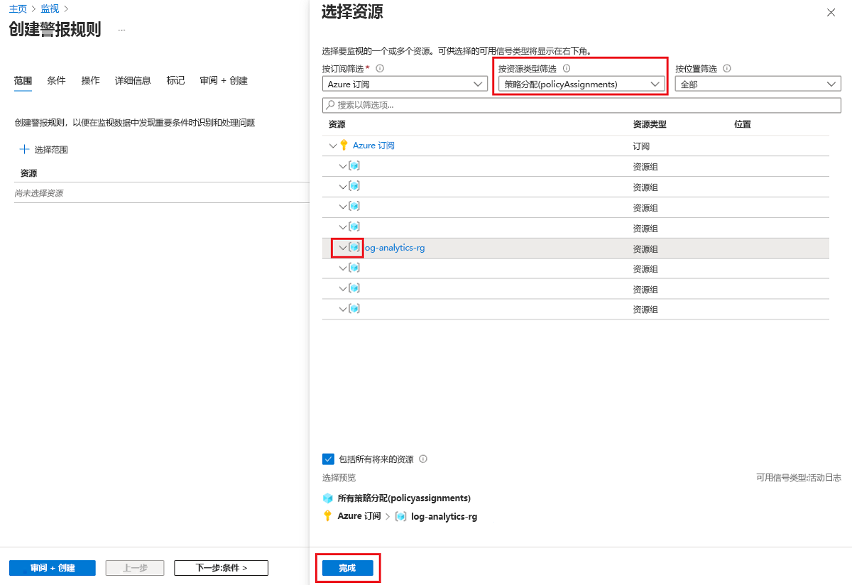Switch to the 标记 tab
The width and height of the screenshot is (852, 585).
[175, 81]
